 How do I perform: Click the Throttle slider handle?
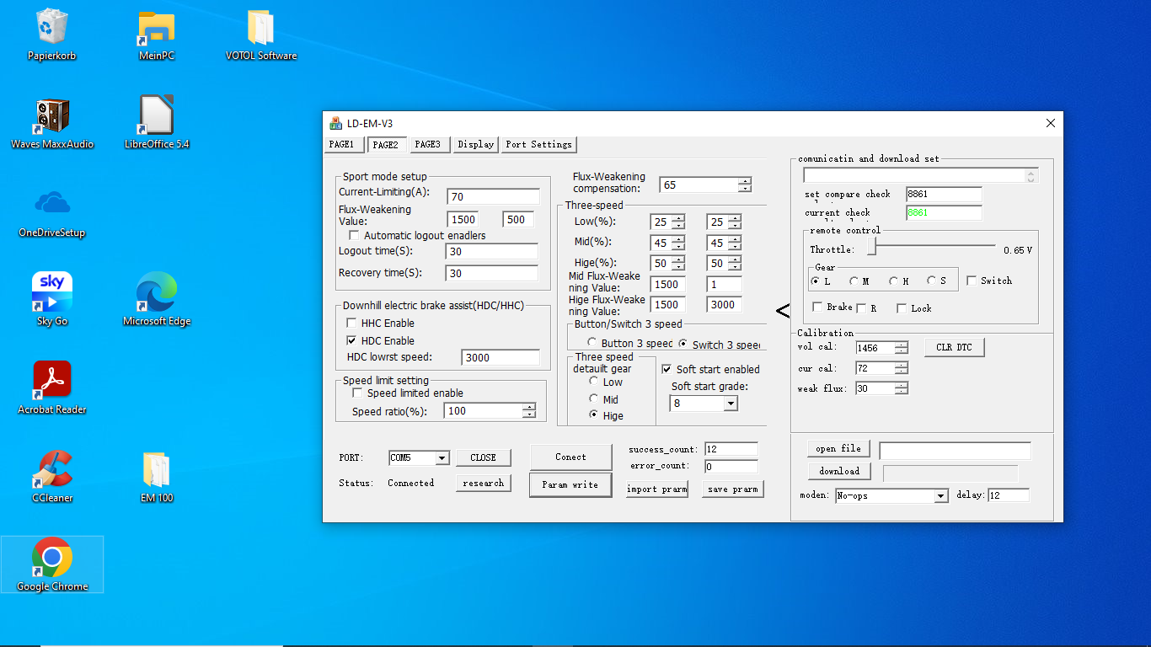(873, 247)
